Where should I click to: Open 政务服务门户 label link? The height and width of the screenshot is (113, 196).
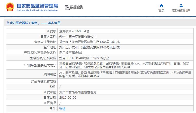click(181, 10)
